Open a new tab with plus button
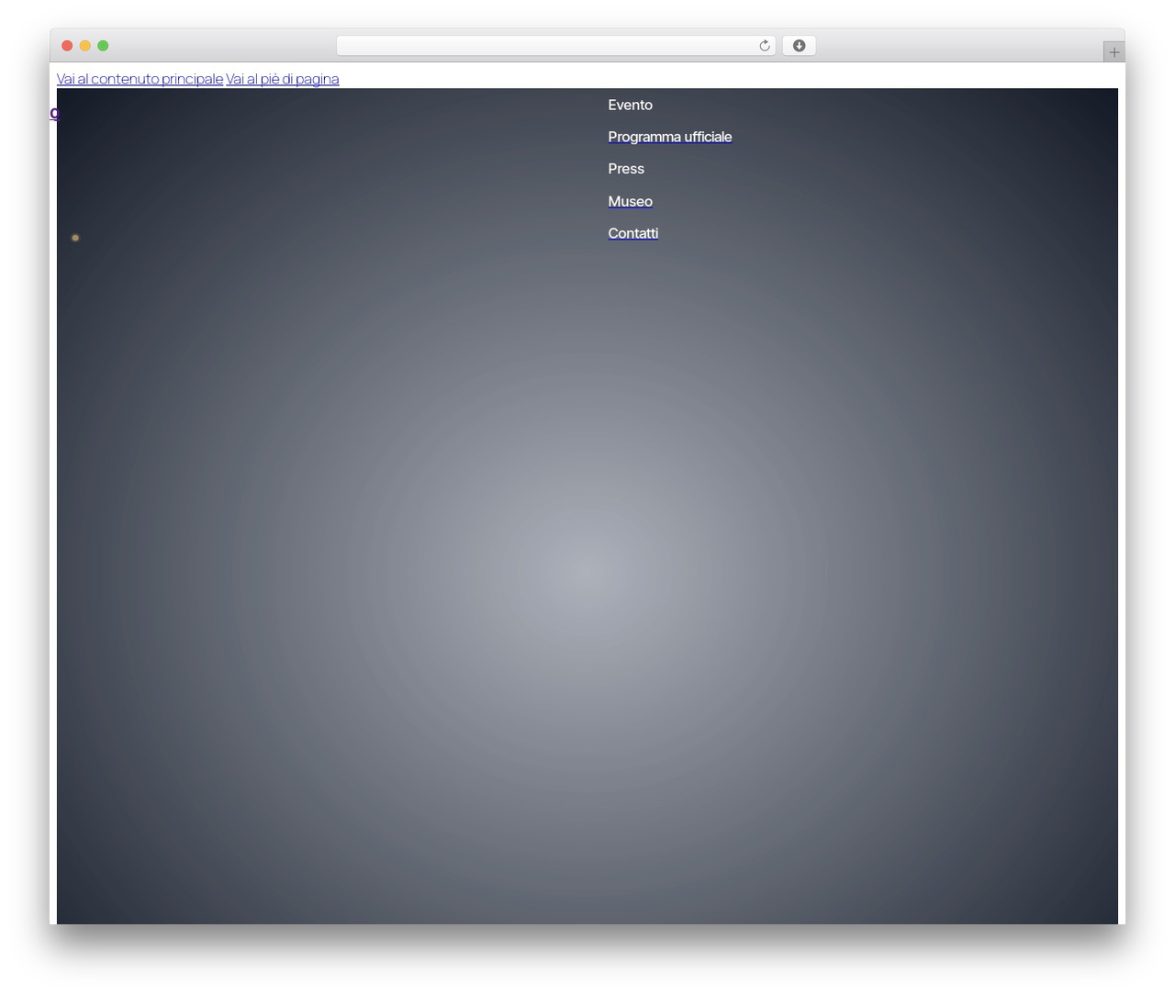This screenshot has width=1175, height=995. 1113,52
